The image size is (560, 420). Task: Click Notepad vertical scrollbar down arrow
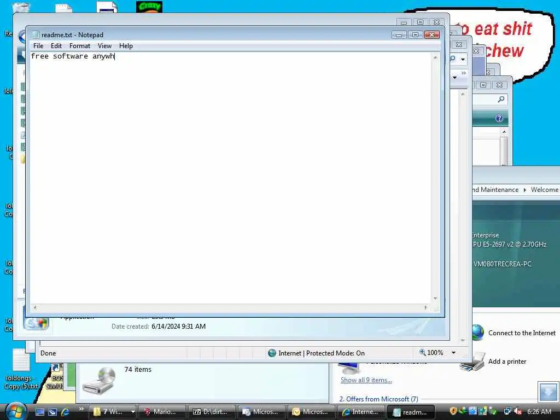[x=435, y=299]
